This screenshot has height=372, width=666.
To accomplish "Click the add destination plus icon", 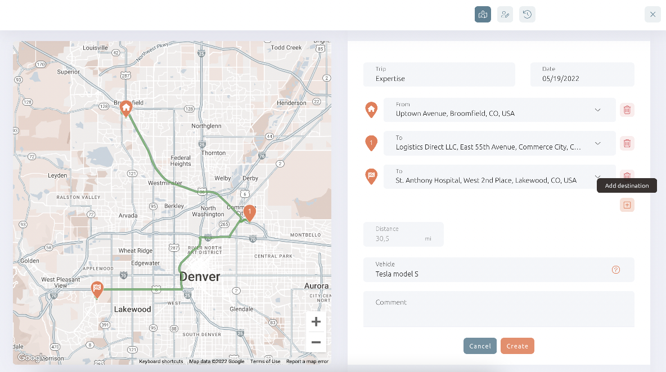I will tap(627, 205).
